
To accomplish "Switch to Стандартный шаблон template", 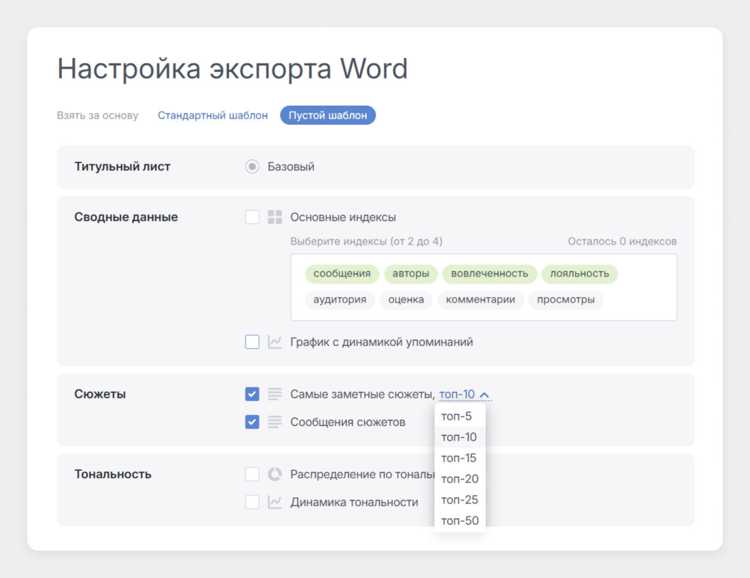I will coord(212,115).
